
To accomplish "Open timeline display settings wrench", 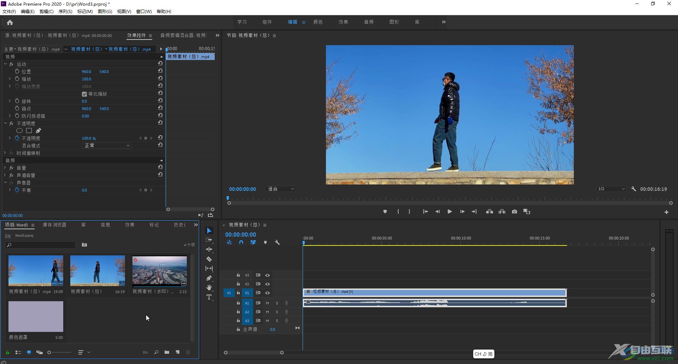I will coord(277,242).
